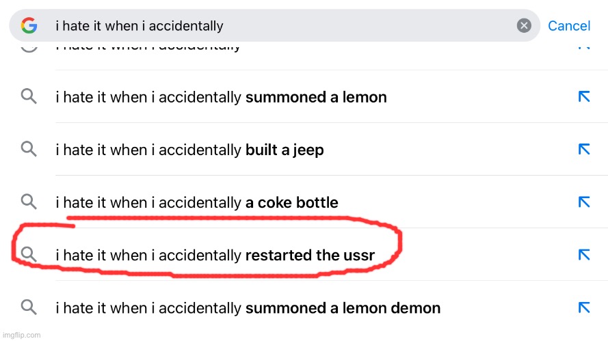The height and width of the screenshot is (341, 608).
Task: Fill query arrow for "built a jeep"
Action: 584,149
